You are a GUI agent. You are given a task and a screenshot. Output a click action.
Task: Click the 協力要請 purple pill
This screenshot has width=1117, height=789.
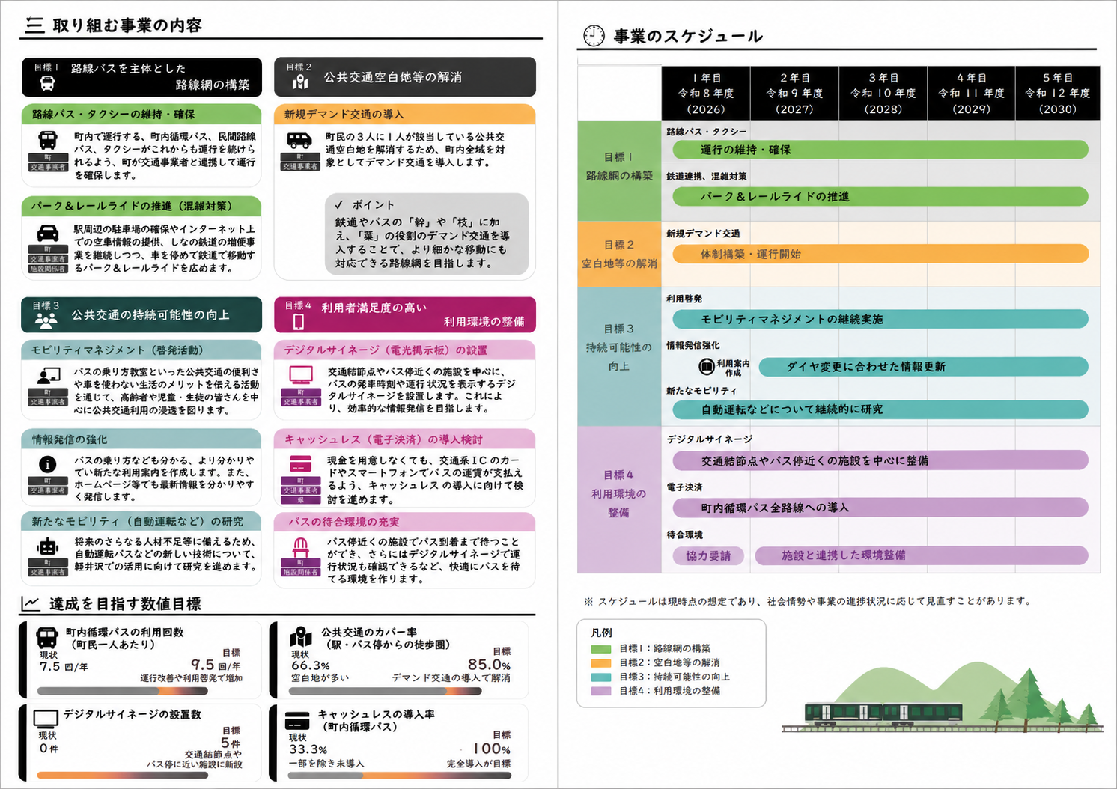coord(708,555)
